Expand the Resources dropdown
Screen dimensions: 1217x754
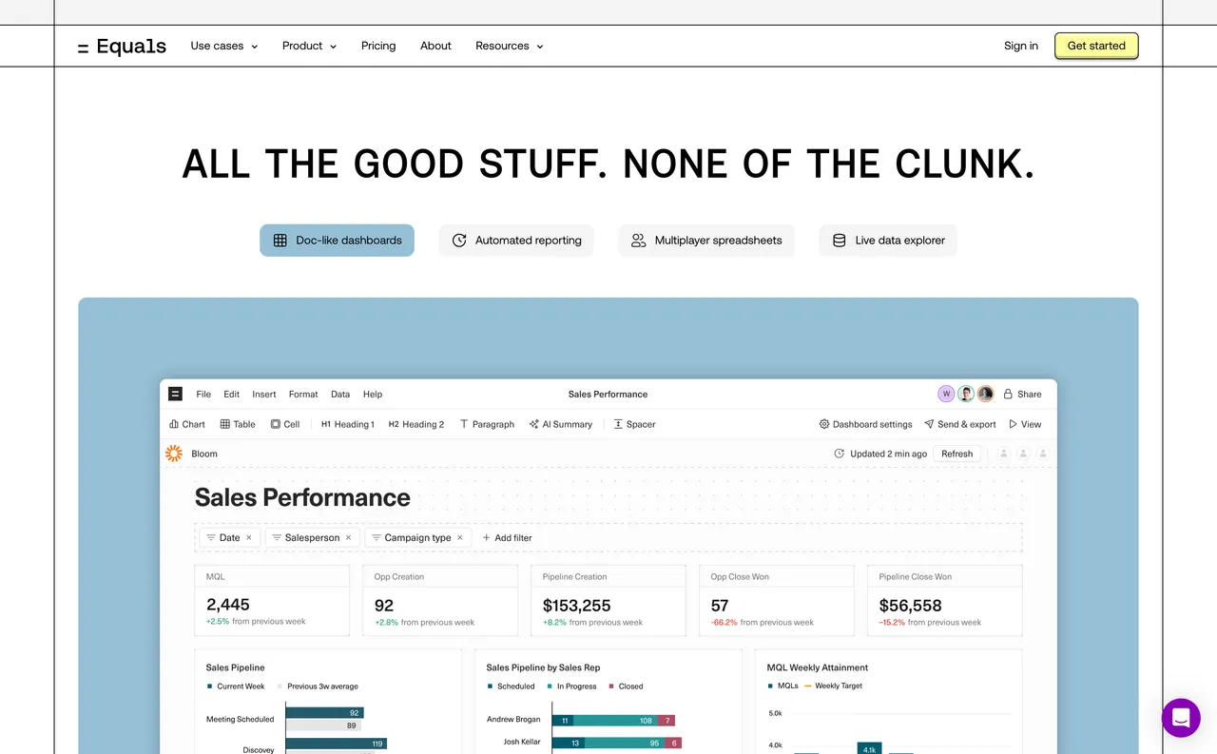(x=509, y=45)
